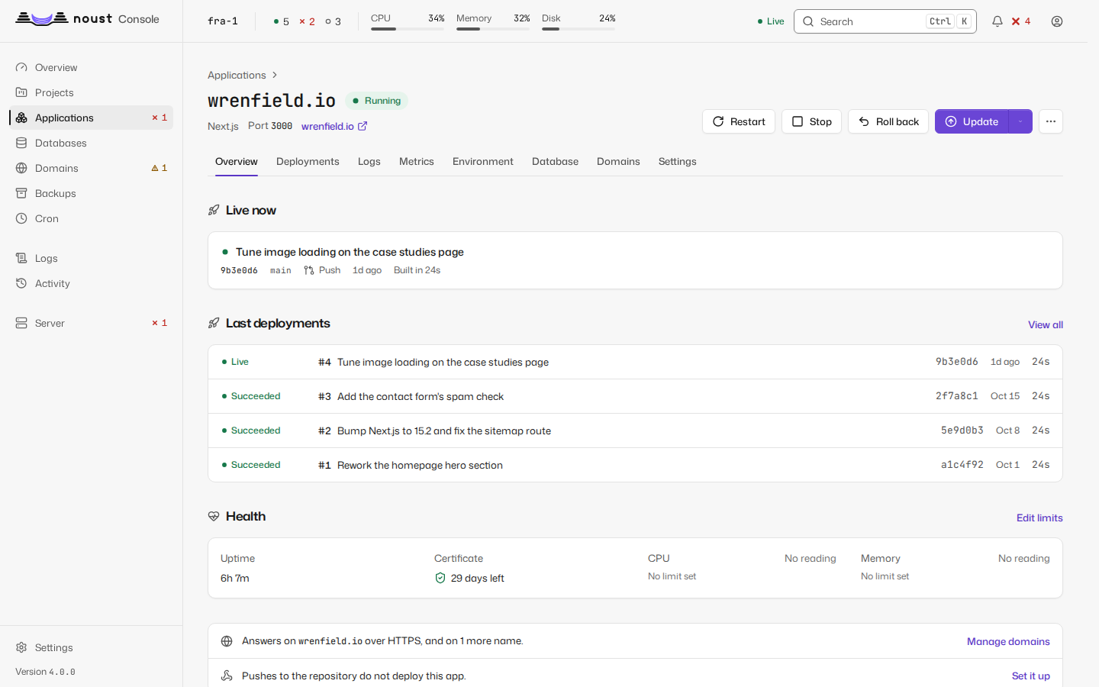Image resolution: width=1099 pixels, height=687 pixels.
Task: Select the Environment tab
Action: click(x=483, y=162)
